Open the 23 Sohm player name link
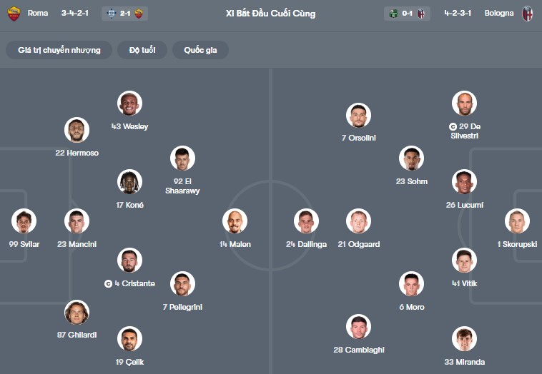Viewport: 542px width, 374px height. point(411,181)
